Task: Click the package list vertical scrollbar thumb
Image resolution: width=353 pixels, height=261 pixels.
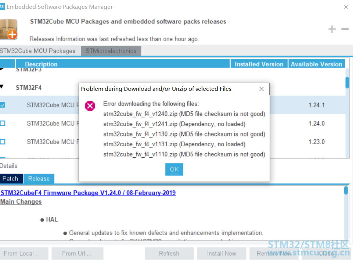Action: 347,82
